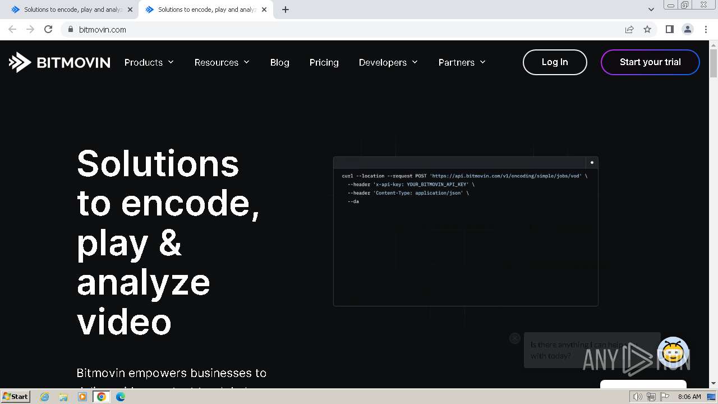Select the second browser tab
The image size is (718, 404).
coord(205,10)
